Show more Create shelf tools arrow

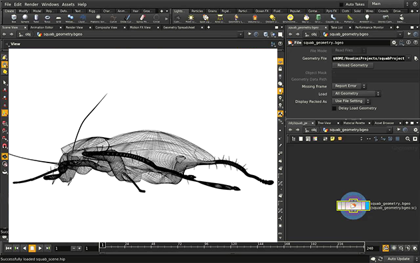[167, 19]
